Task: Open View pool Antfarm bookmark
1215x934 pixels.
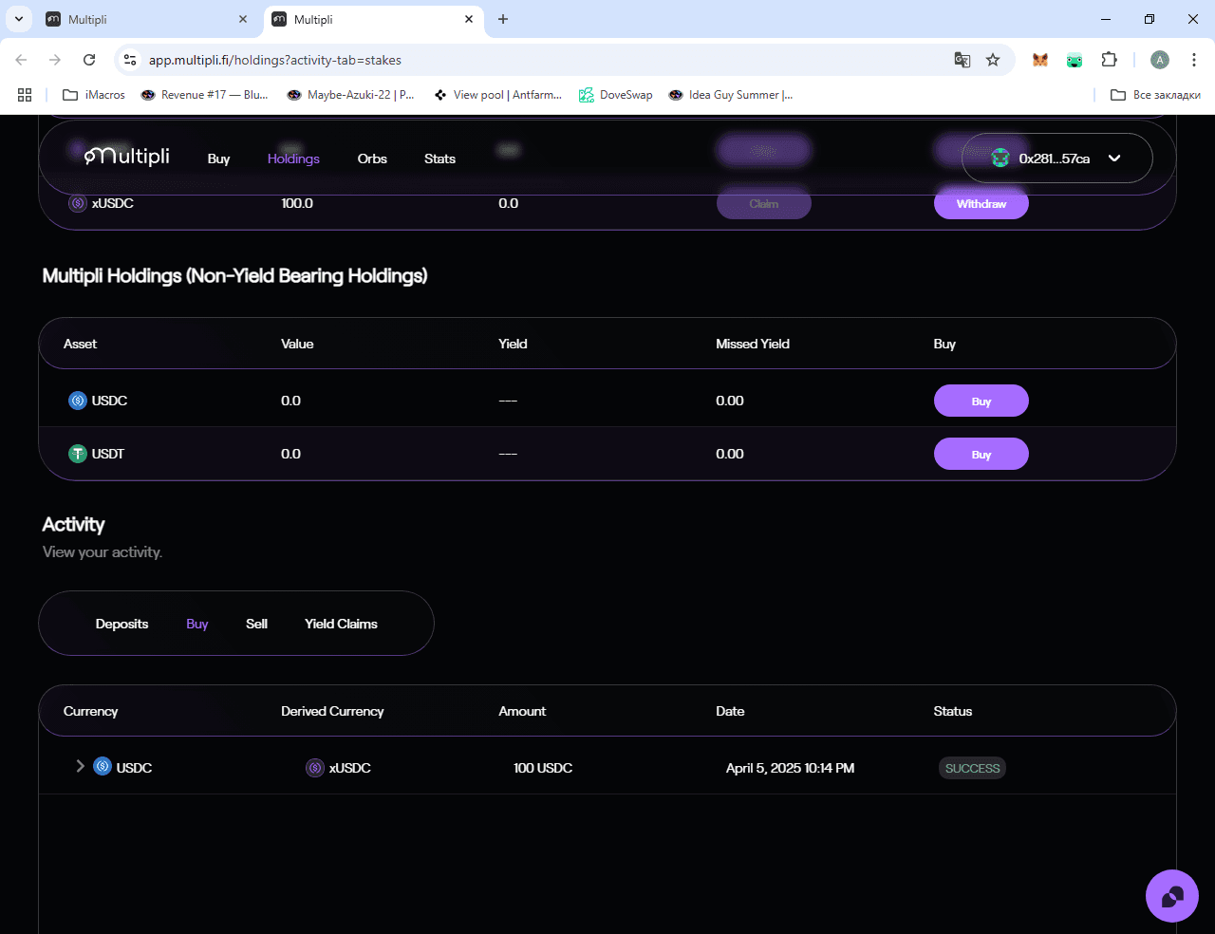Action: click(x=497, y=95)
